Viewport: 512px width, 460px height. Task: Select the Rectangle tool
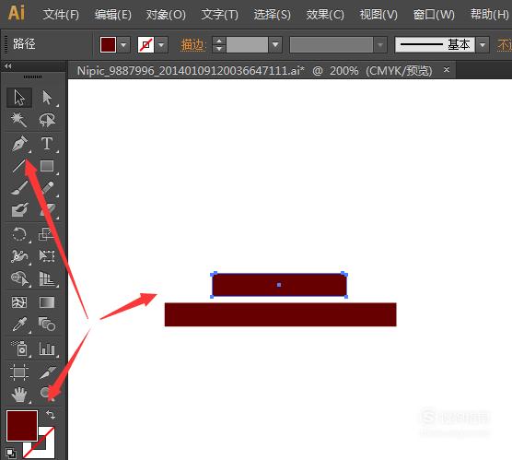(47, 166)
